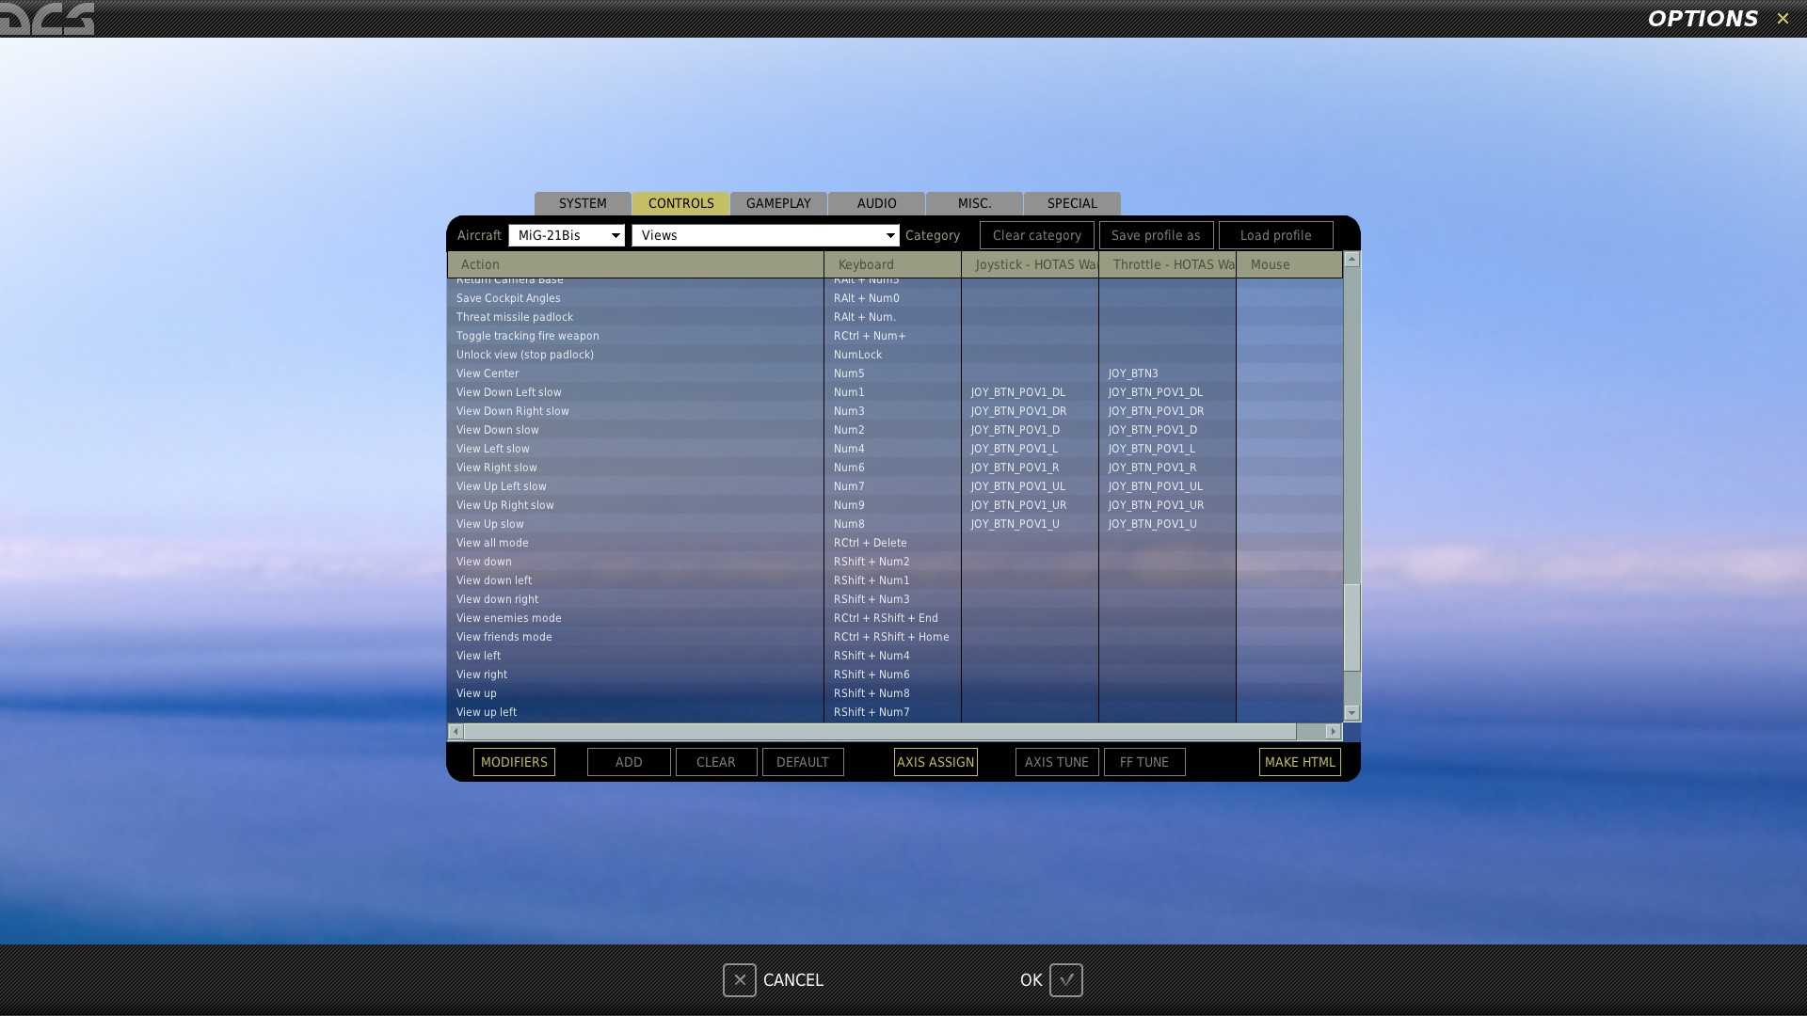Select the 'View enemies mode' row
The height and width of the screenshot is (1016, 1807).
[x=895, y=618]
